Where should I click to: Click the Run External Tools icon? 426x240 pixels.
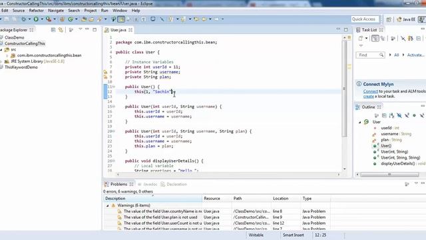coord(49,19)
